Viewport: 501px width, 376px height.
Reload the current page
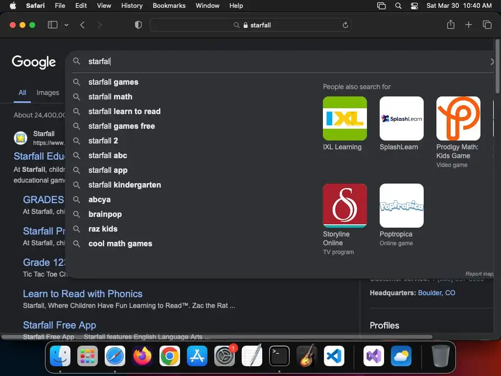coord(345,25)
